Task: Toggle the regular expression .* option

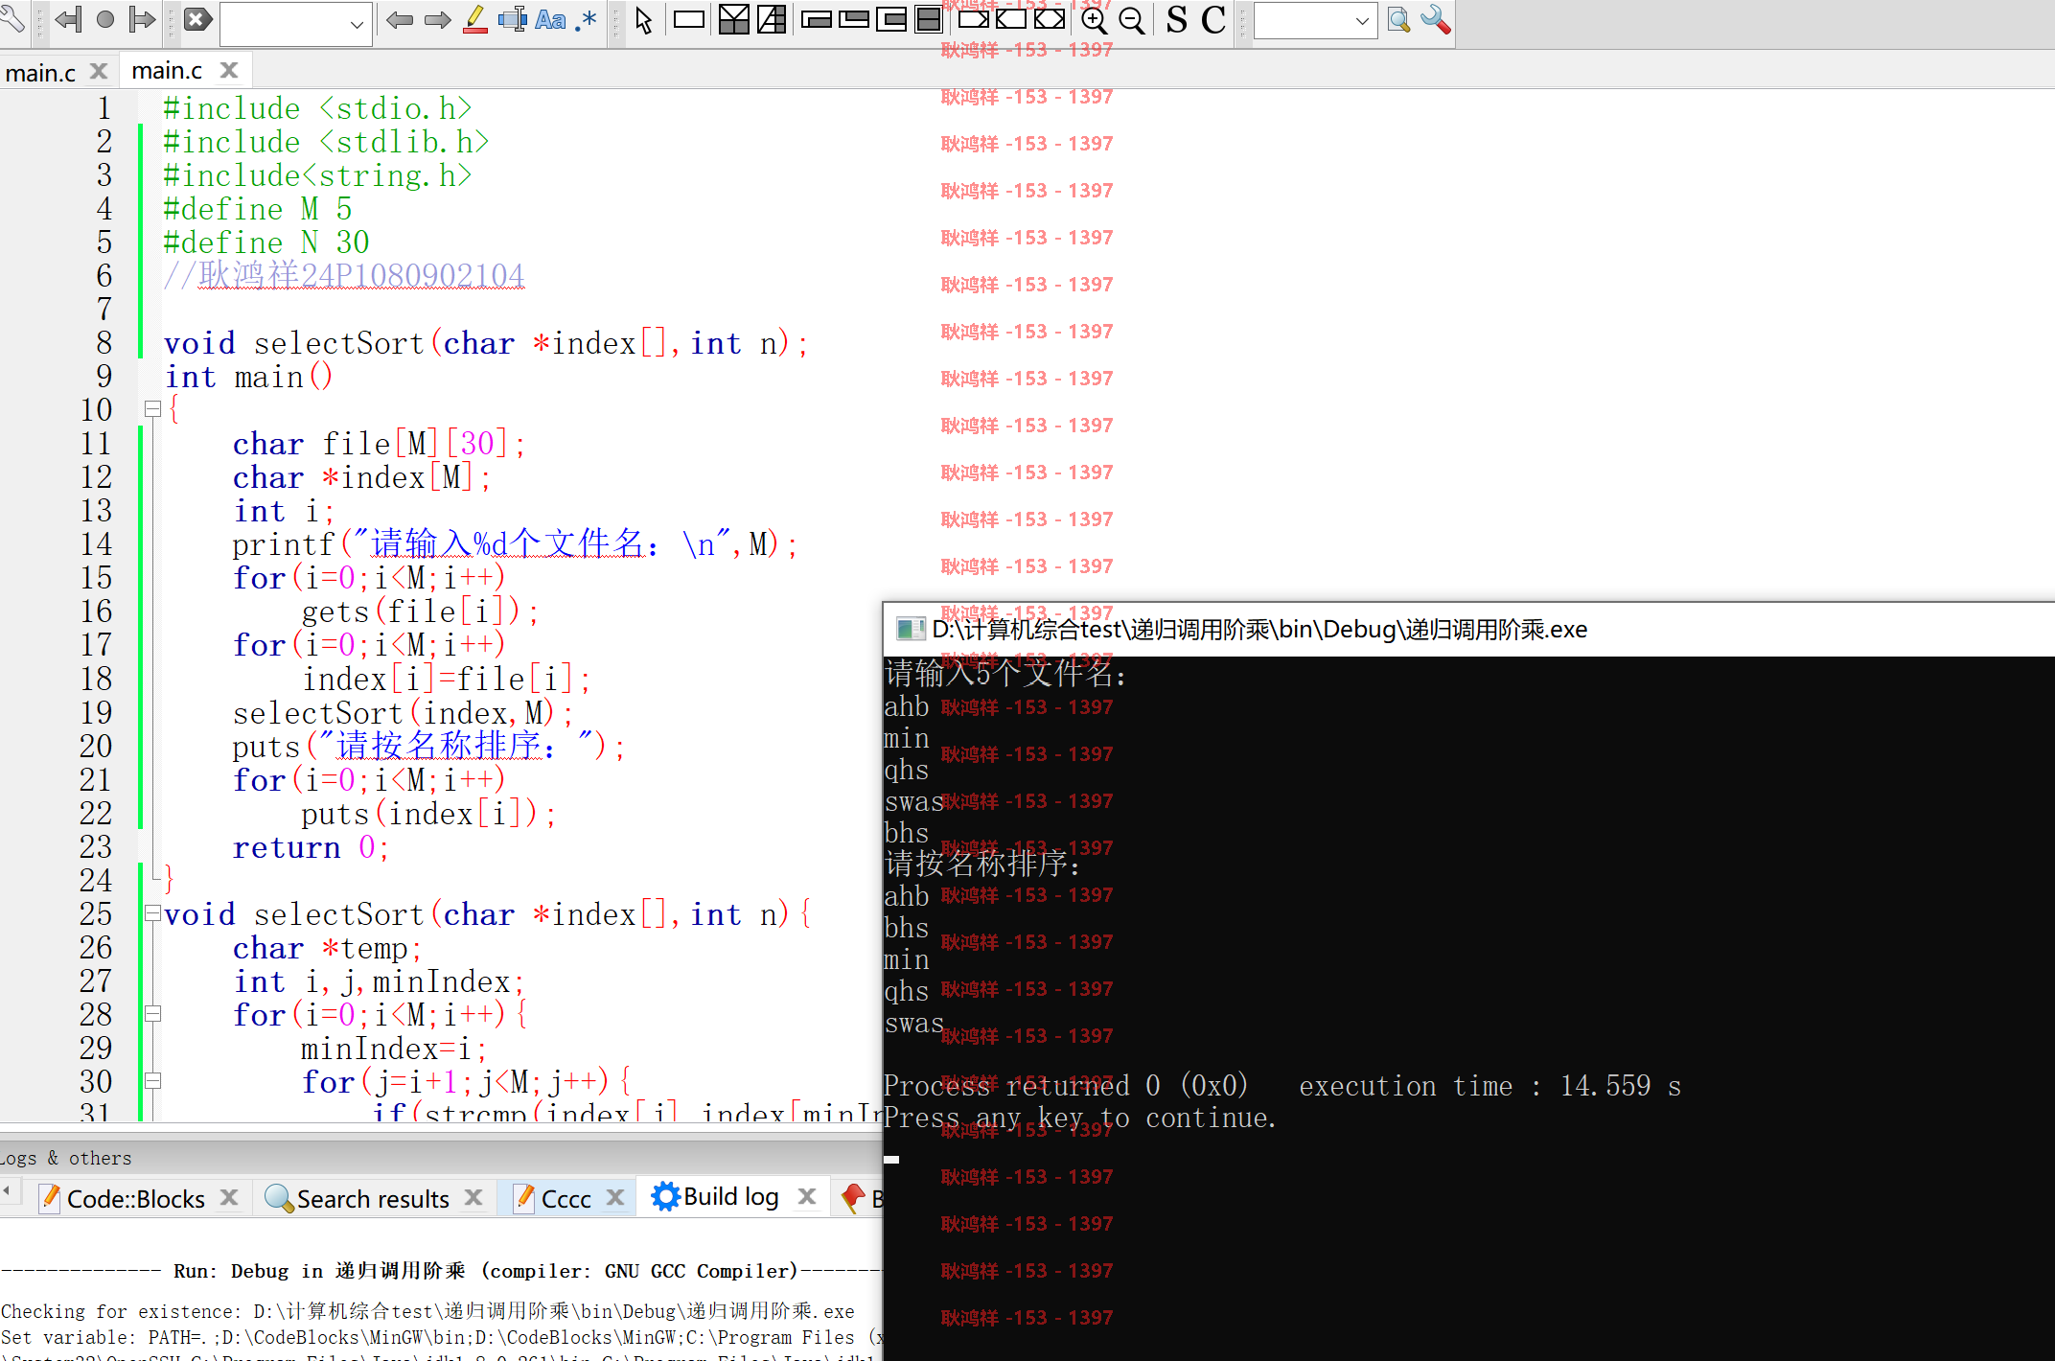Action: [586, 19]
